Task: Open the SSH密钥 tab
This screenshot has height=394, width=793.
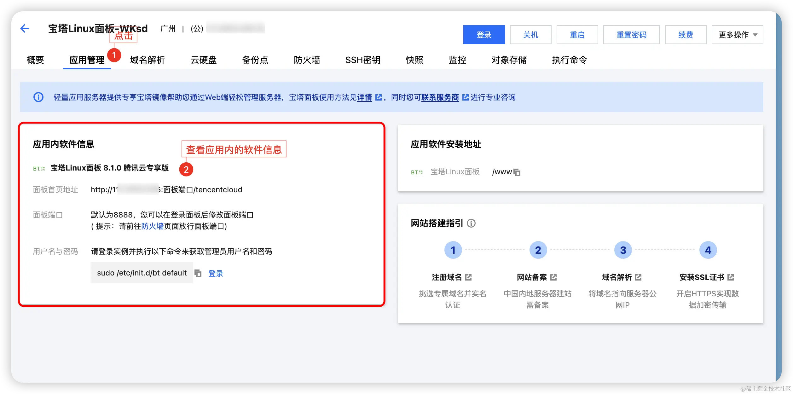Action: tap(363, 60)
